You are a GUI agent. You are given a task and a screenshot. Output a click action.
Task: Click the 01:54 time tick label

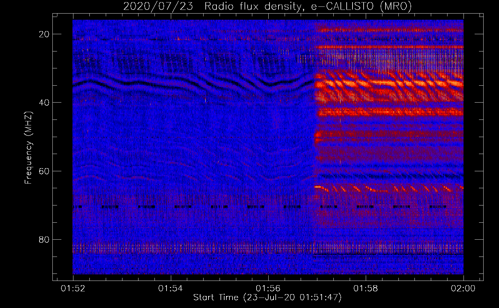[171, 289]
